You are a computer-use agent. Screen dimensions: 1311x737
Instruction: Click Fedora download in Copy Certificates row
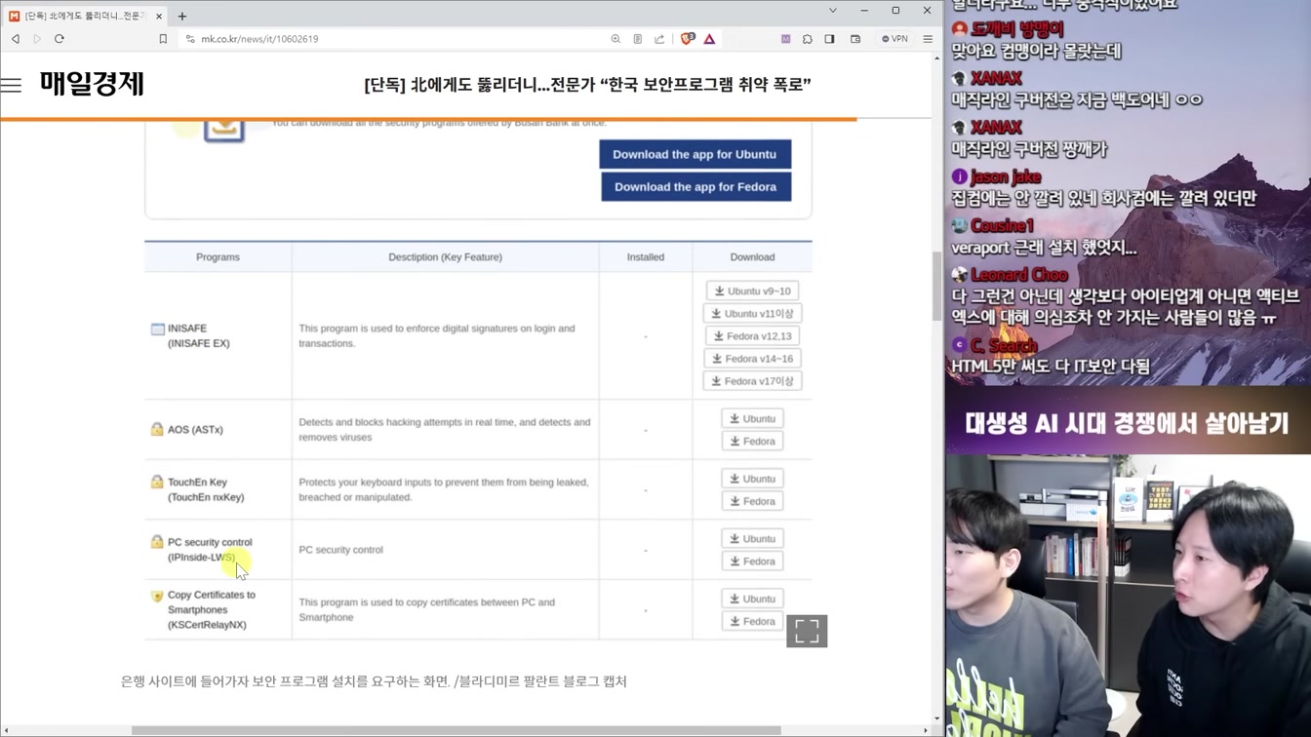(x=752, y=621)
